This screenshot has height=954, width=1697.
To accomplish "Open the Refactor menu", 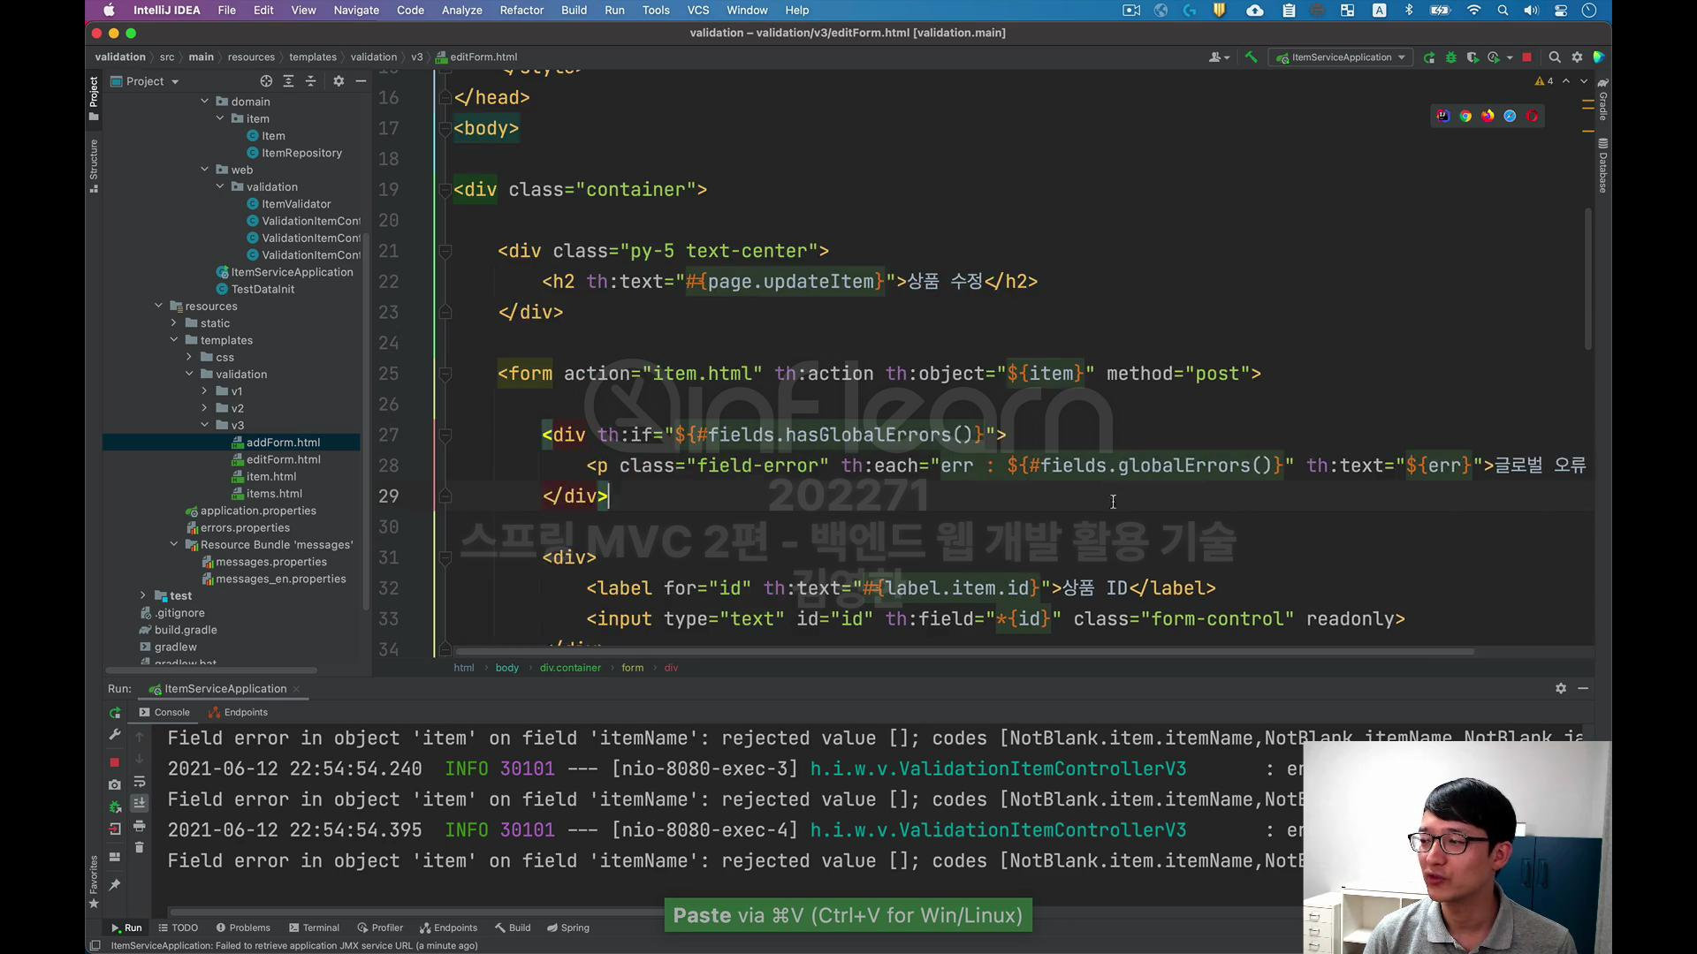I will [521, 11].
